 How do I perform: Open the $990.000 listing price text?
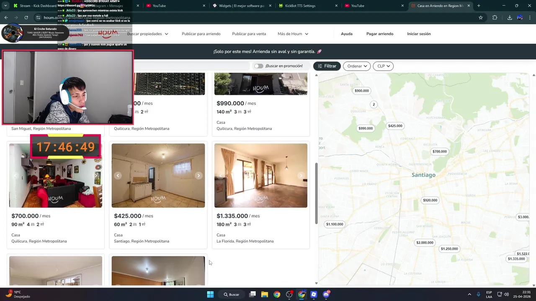point(230,103)
